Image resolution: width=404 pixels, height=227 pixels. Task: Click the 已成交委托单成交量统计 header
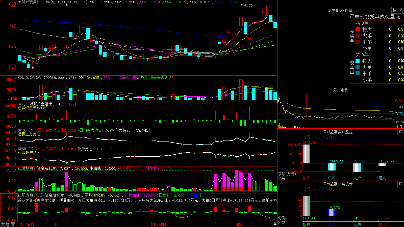point(377,17)
